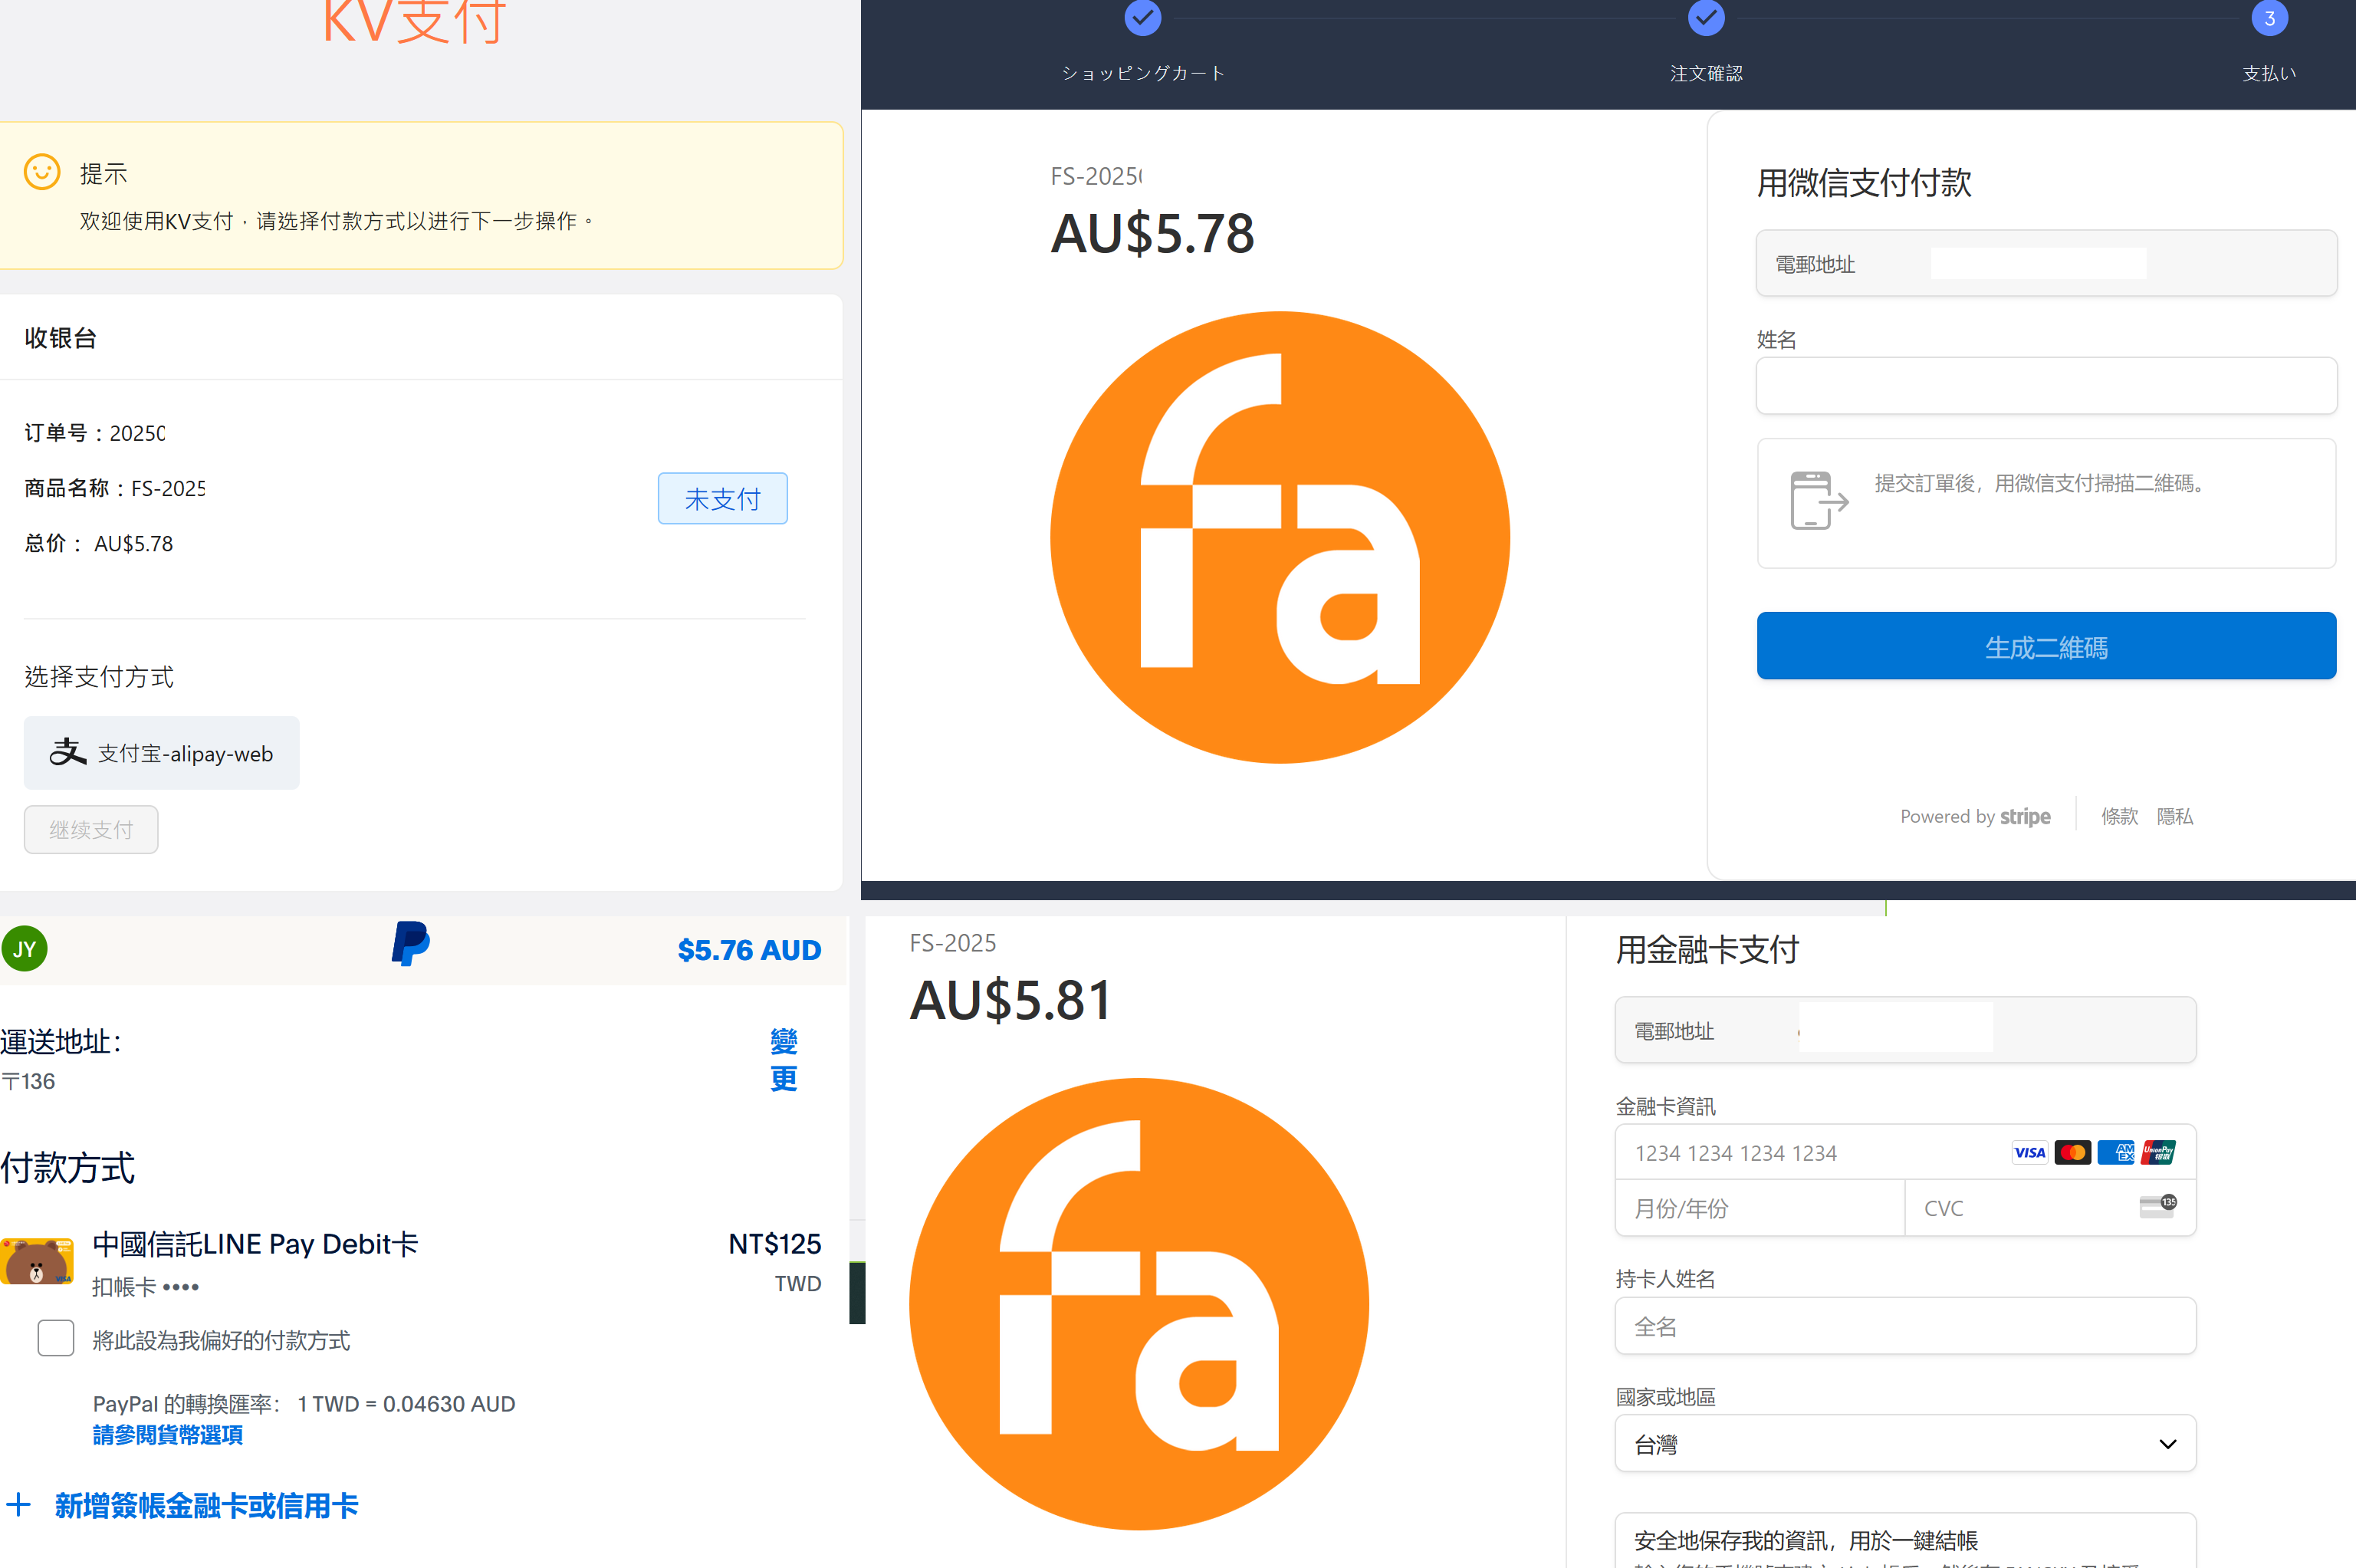This screenshot has height=1568, width=2356.
Task: Open the 支払い step label
Action: pyautogui.click(x=2269, y=73)
